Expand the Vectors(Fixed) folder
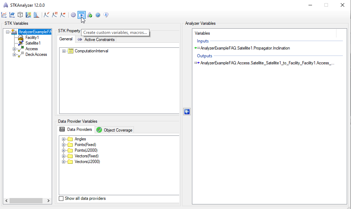 tap(63, 156)
